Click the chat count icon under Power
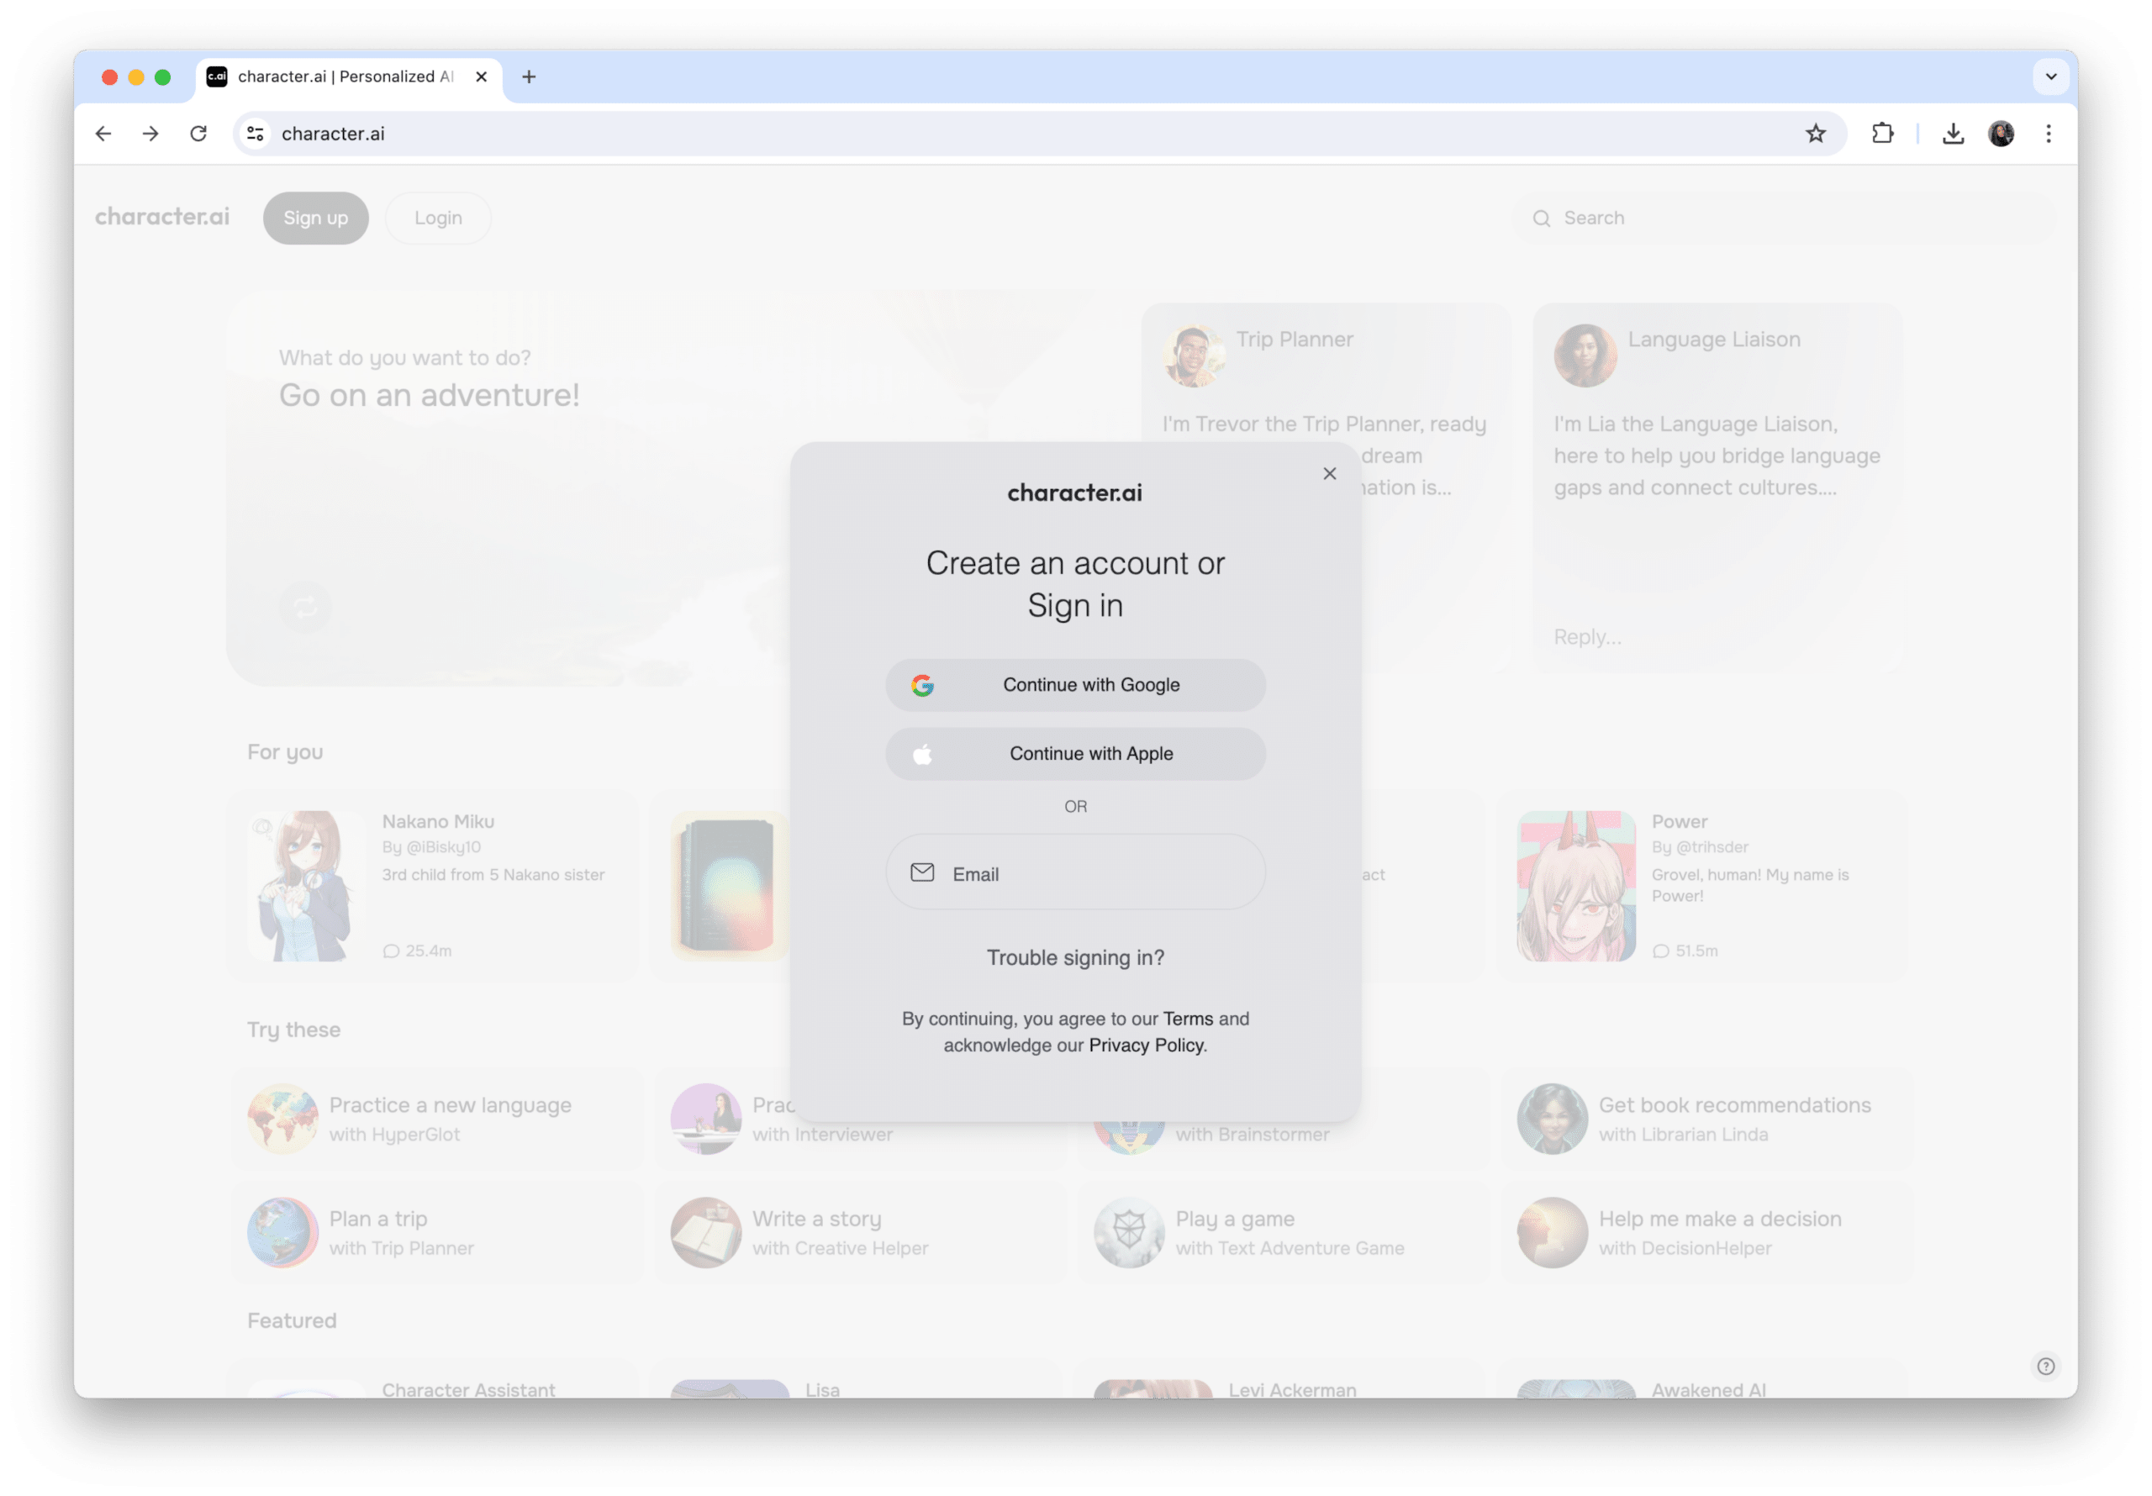Viewport: 2152px width, 1496px height. click(x=1660, y=951)
